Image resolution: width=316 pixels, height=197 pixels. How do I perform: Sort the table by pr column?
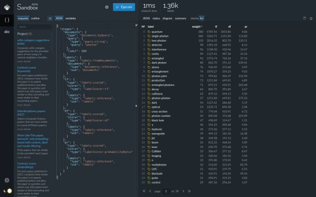pyautogui.click(x=246, y=27)
